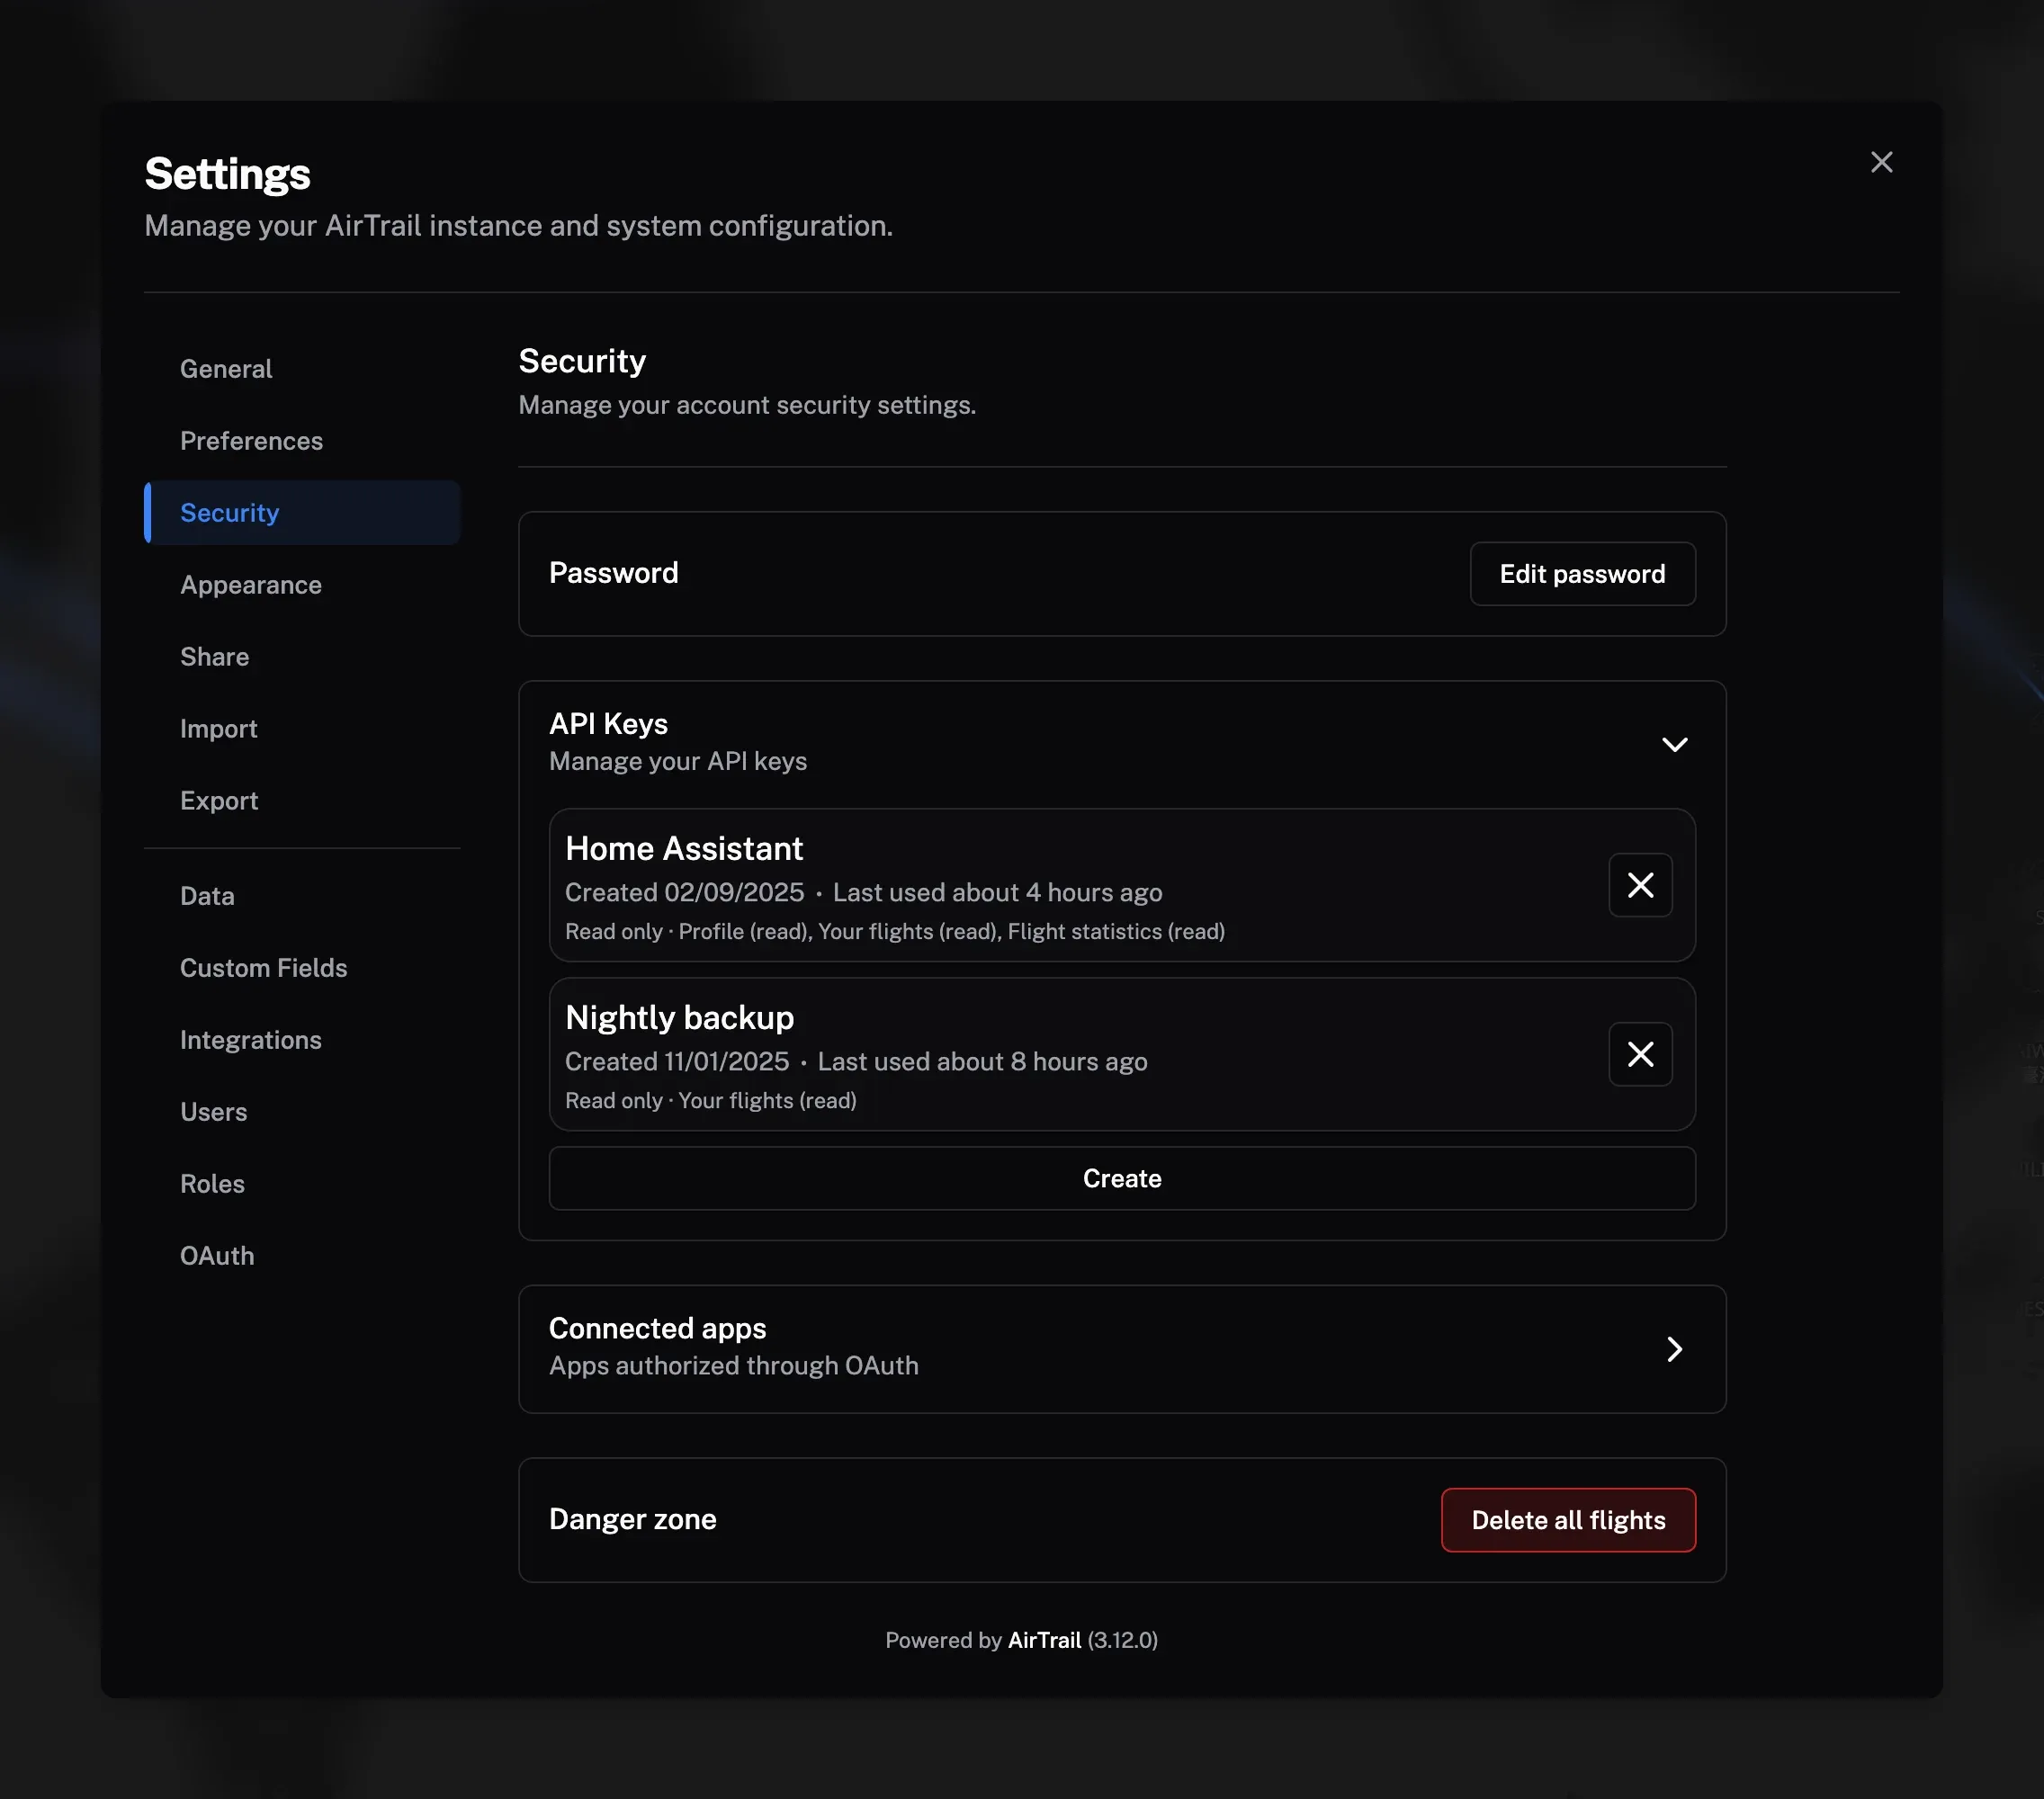Screen dimensions: 2044x1799
Task: Create a new API key
Action: pos(1122,1179)
